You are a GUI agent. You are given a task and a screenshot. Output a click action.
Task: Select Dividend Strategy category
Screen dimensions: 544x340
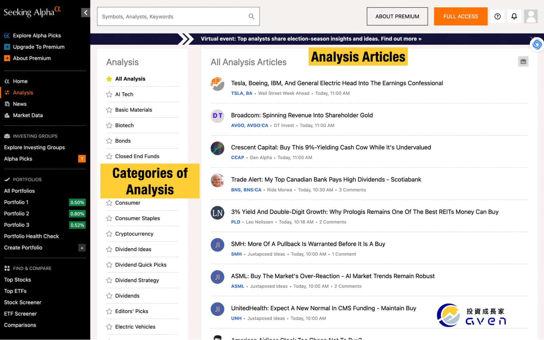click(137, 280)
